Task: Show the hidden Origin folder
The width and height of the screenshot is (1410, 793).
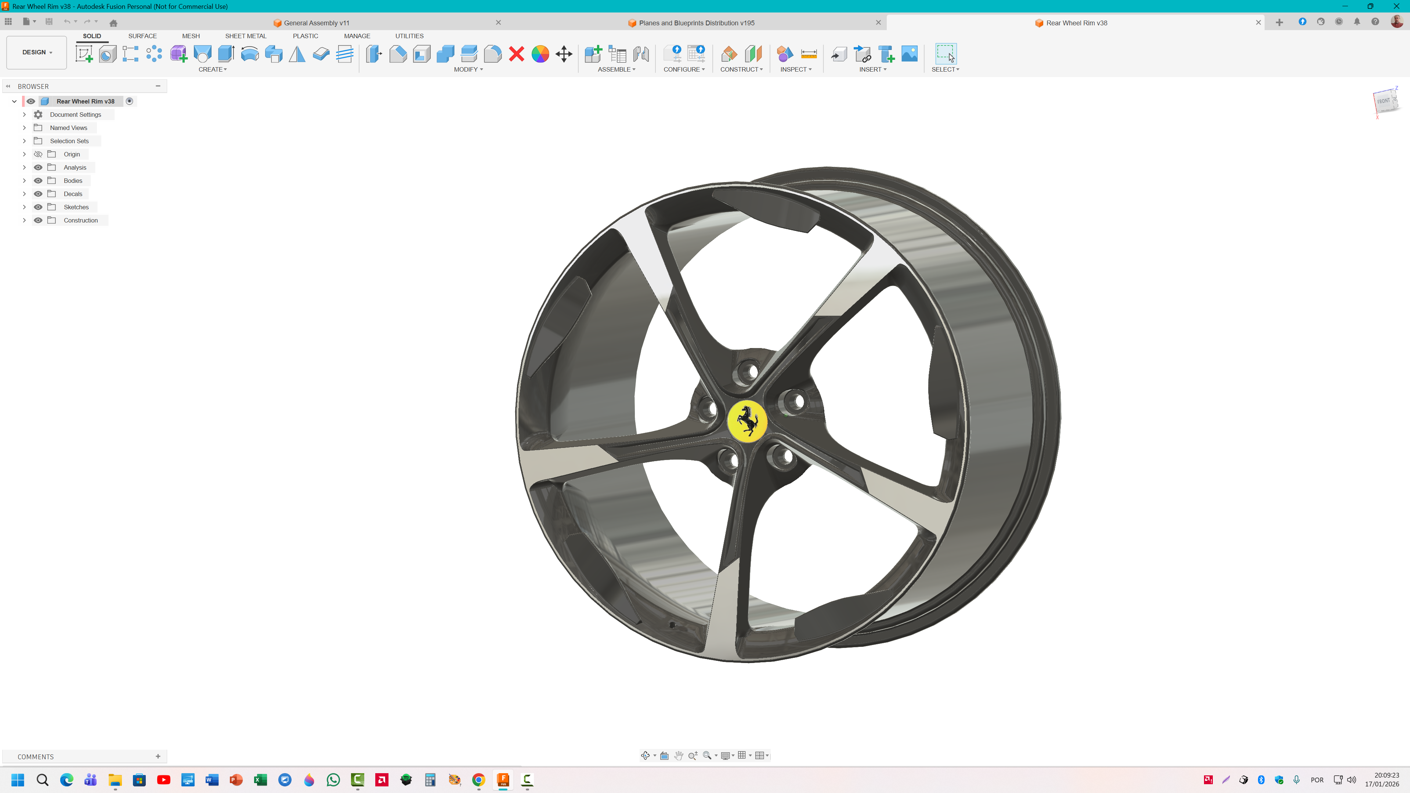Action: click(38, 154)
